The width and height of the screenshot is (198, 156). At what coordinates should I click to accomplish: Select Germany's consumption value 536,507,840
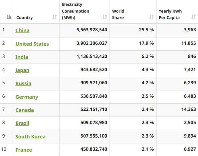point(94,96)
